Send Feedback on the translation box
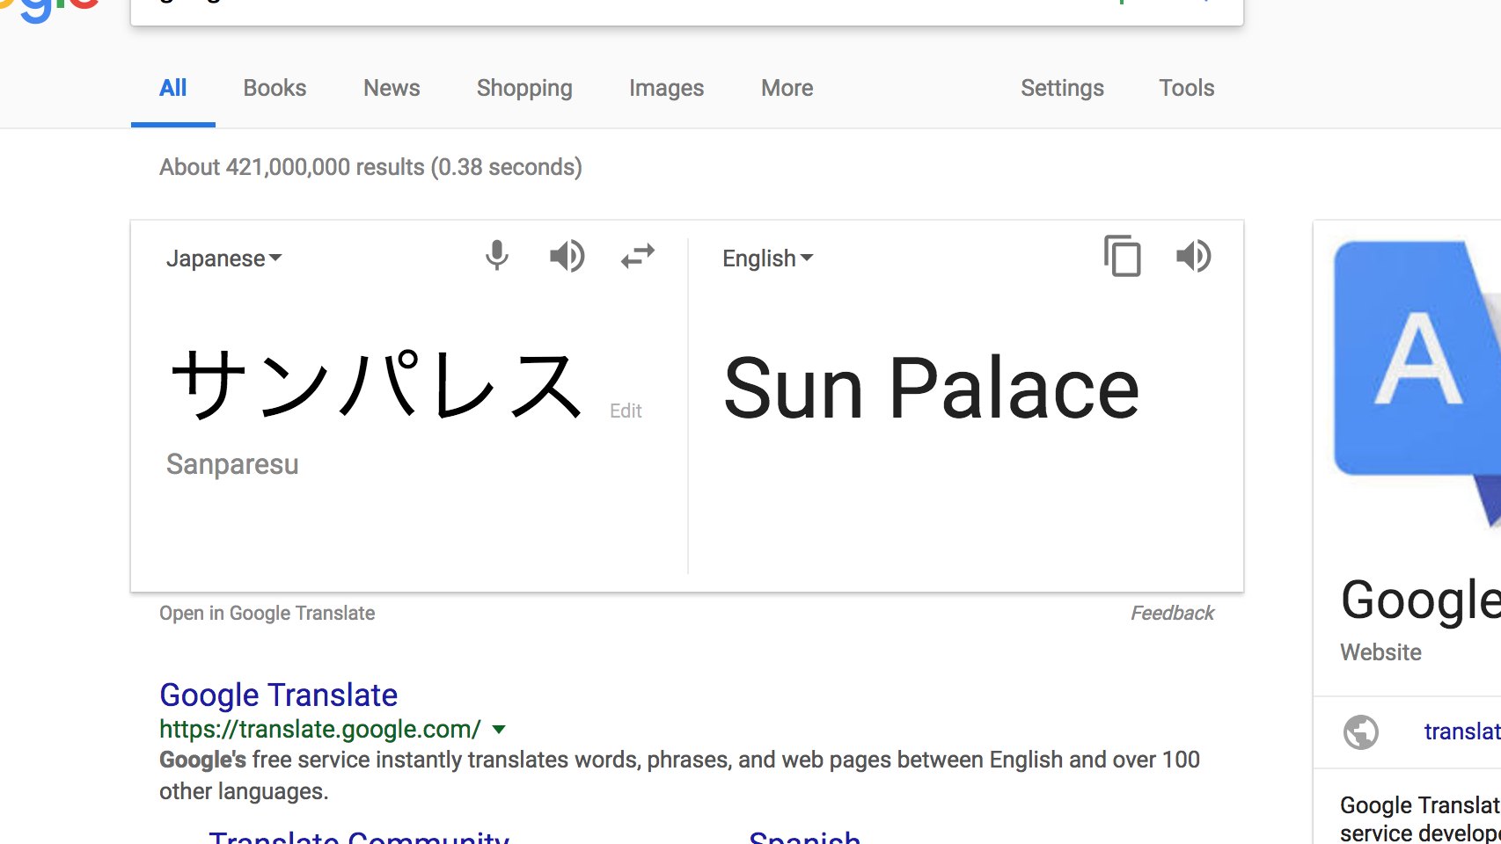This screenshot has height=844, width=1501. pos(1172,613)
